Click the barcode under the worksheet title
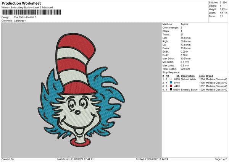Viewport: 229px width, 162px height. [31, 12]
